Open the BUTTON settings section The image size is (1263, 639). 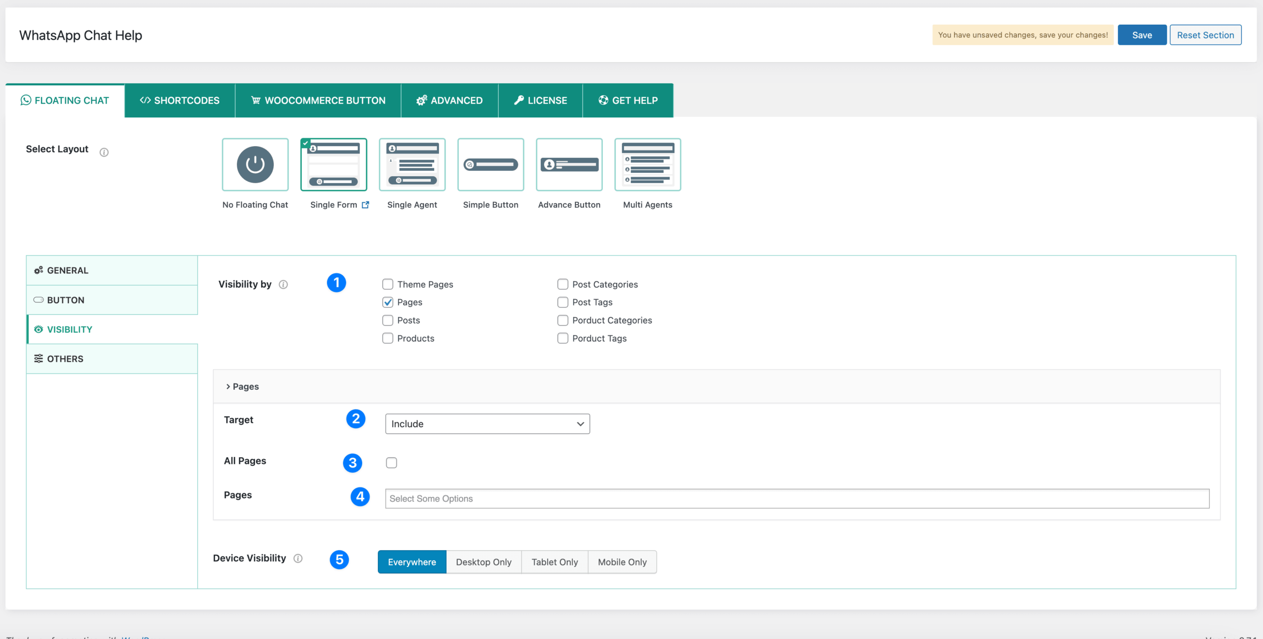pos(112,300)
